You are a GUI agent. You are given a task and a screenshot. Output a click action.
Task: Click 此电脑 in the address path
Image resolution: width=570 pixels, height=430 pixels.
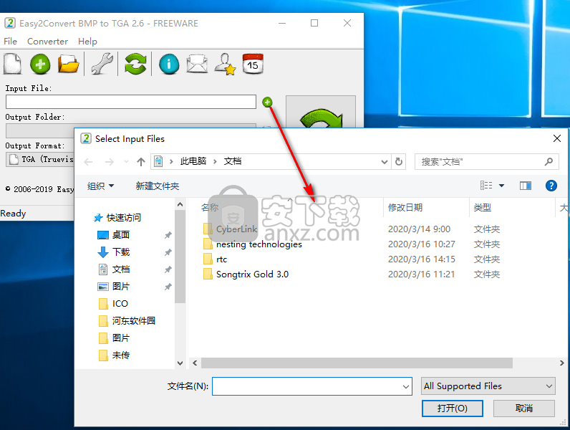[193, 161]
